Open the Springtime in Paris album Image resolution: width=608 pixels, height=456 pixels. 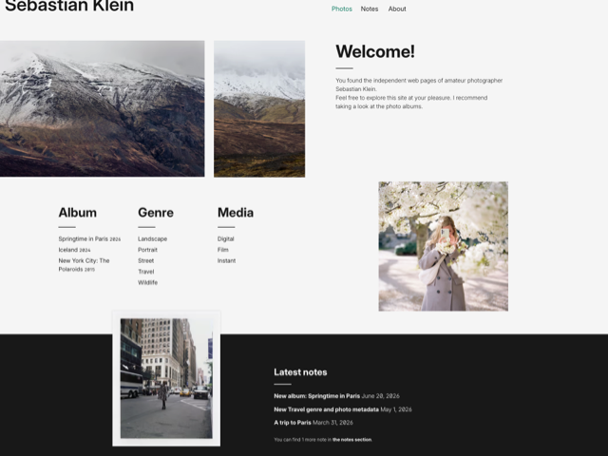pos(89,238)
